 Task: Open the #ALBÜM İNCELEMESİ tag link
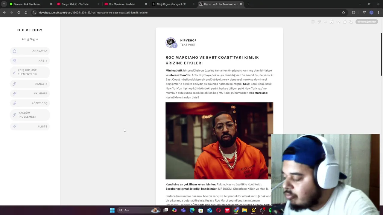coord(30,115)
